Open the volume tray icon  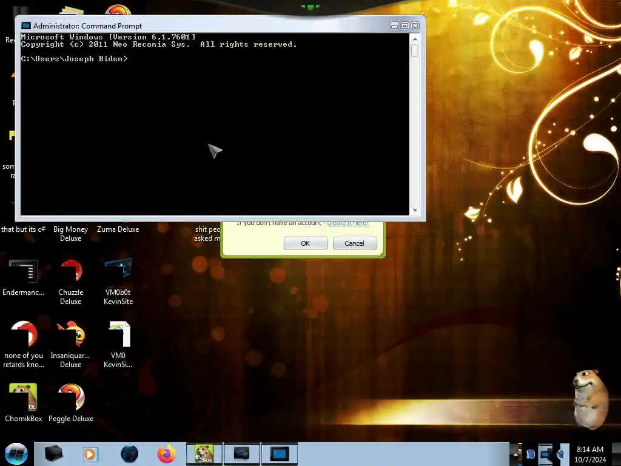[560, 454]
